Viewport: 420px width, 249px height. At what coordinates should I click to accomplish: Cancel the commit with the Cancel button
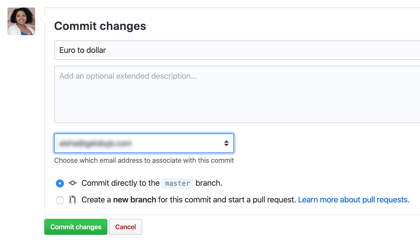click(x=126, y=227)
